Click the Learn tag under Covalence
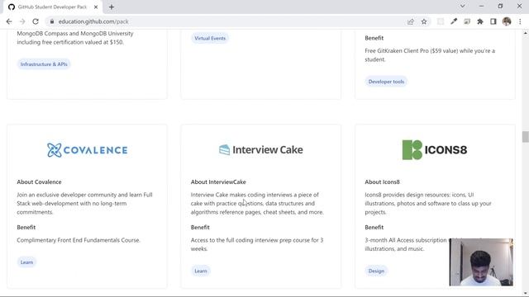Screen dimensions: 529x297 [26, 262]
